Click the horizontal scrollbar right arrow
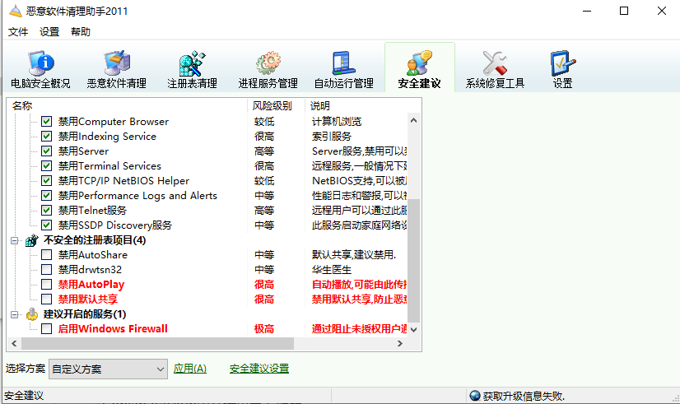Screen dimensions: 680x404 [400, 343]
